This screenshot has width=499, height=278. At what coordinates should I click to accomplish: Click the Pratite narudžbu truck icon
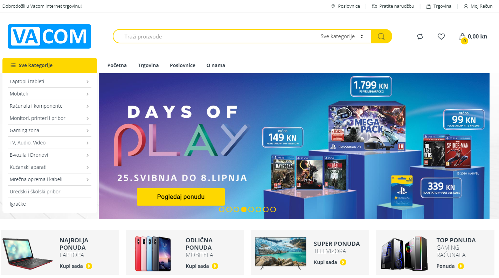click(374, 6)
